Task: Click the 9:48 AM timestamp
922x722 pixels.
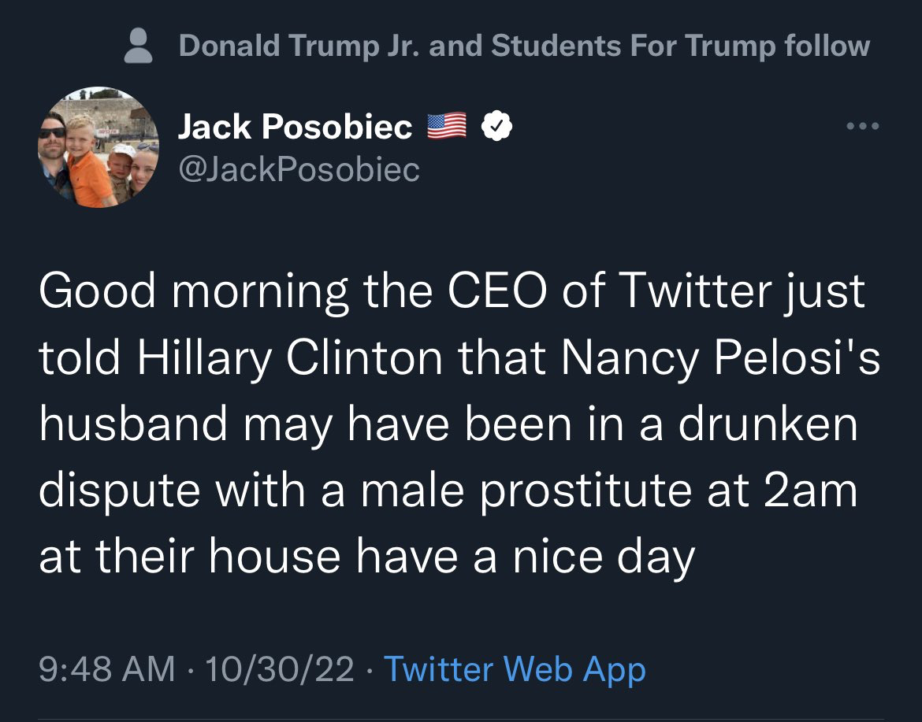Action: pos(107,669)
